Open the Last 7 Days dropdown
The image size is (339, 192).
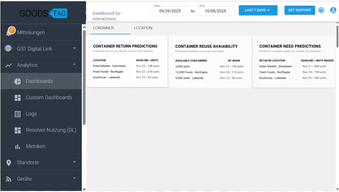[x=258, y=10]
